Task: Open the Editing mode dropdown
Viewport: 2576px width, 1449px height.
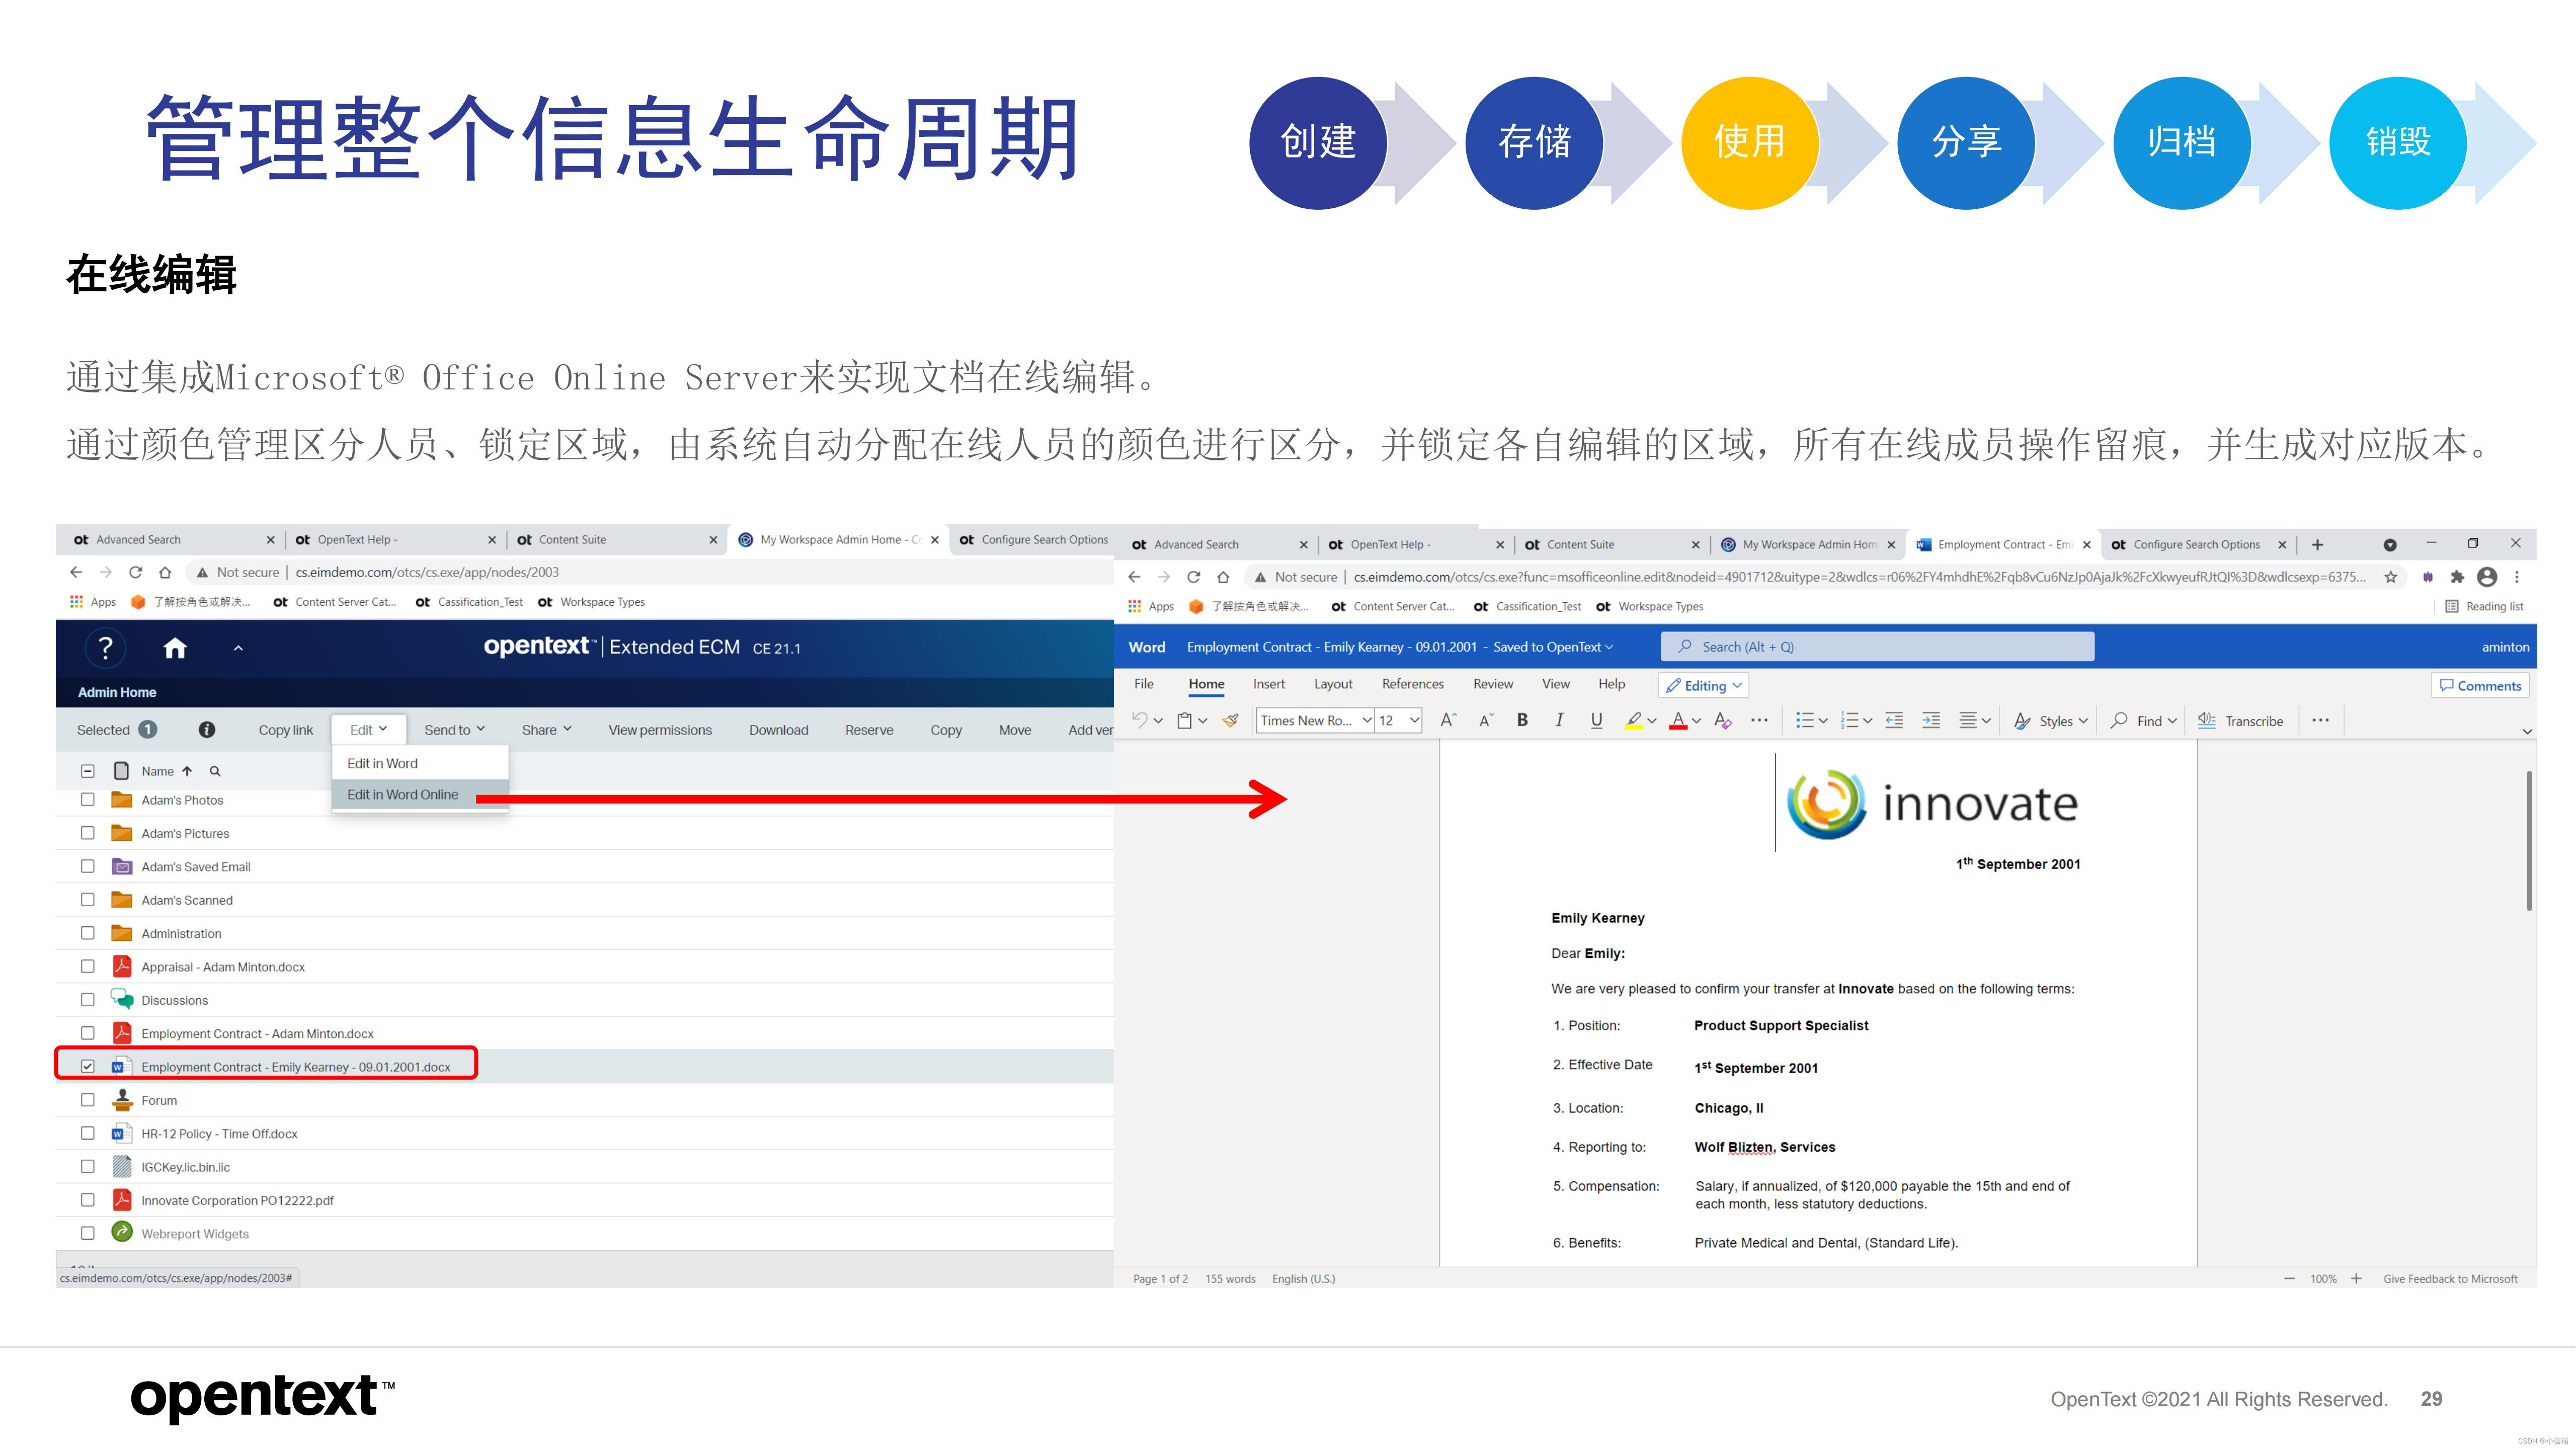Action: pos(1704,686)
